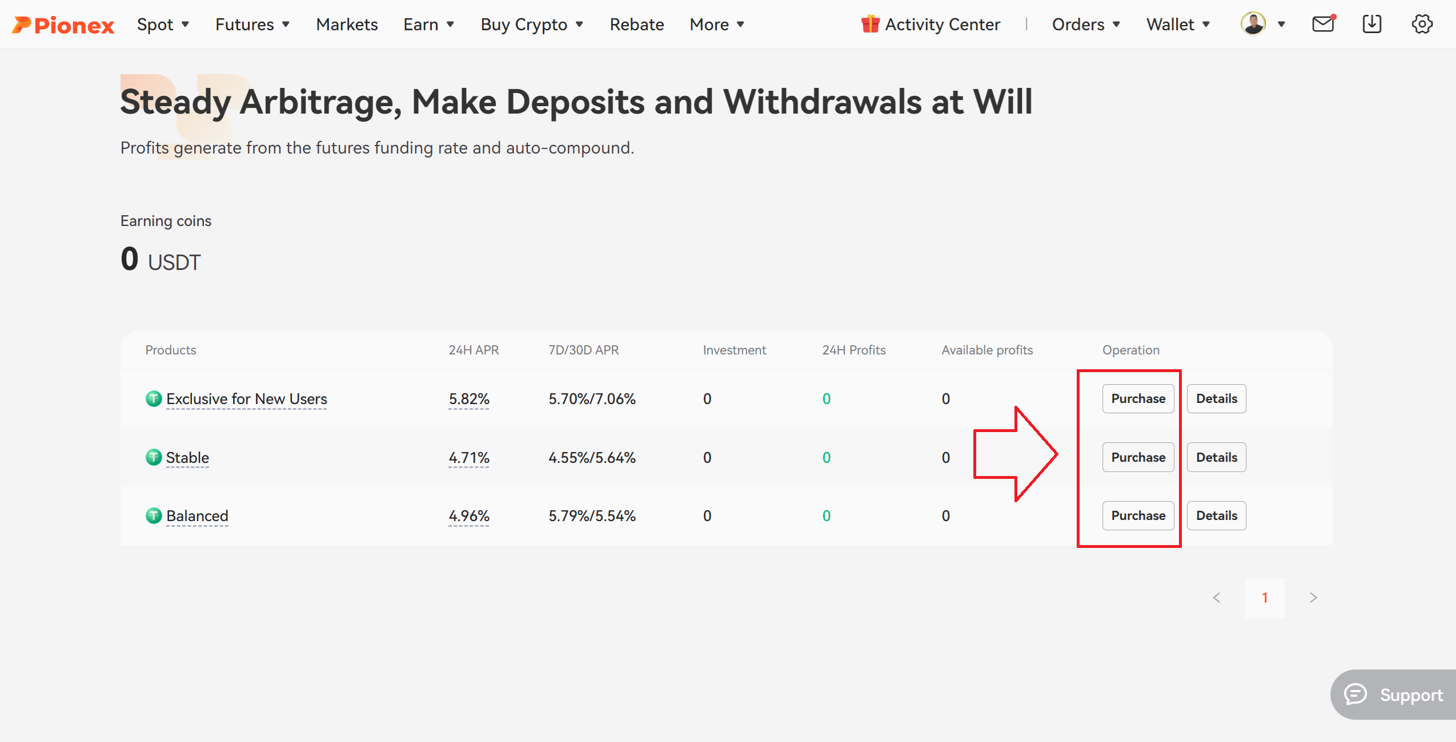Click the 4.55%/5.64% APR value

(x=592, y=458)
